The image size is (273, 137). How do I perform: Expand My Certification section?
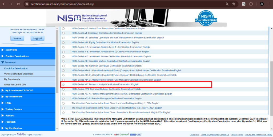click(28, 128)
